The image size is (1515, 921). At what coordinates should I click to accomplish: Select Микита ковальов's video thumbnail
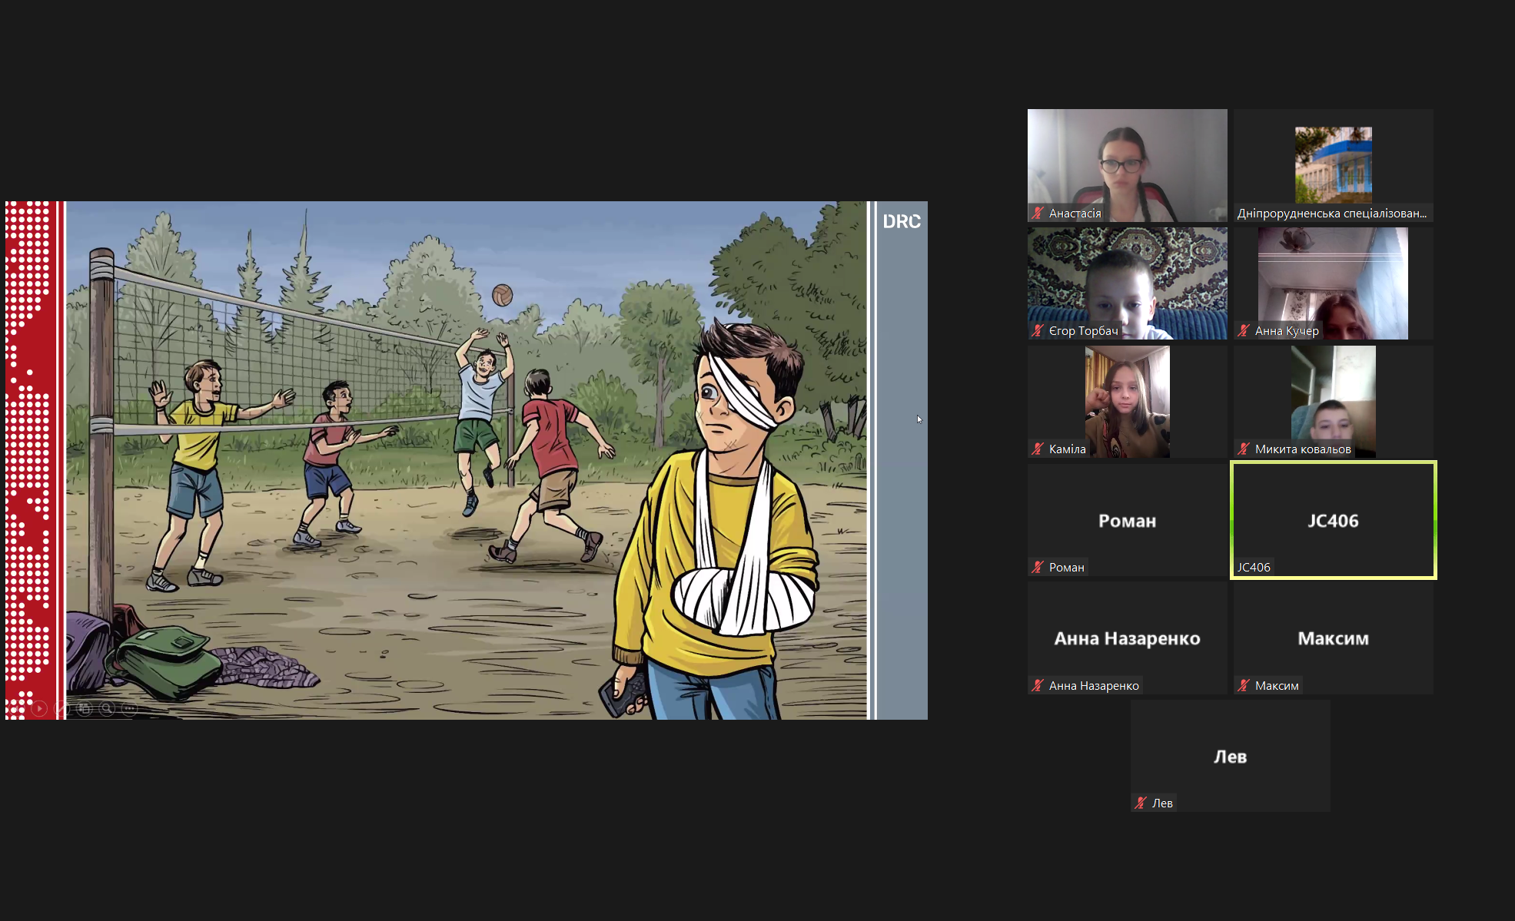1333,401
